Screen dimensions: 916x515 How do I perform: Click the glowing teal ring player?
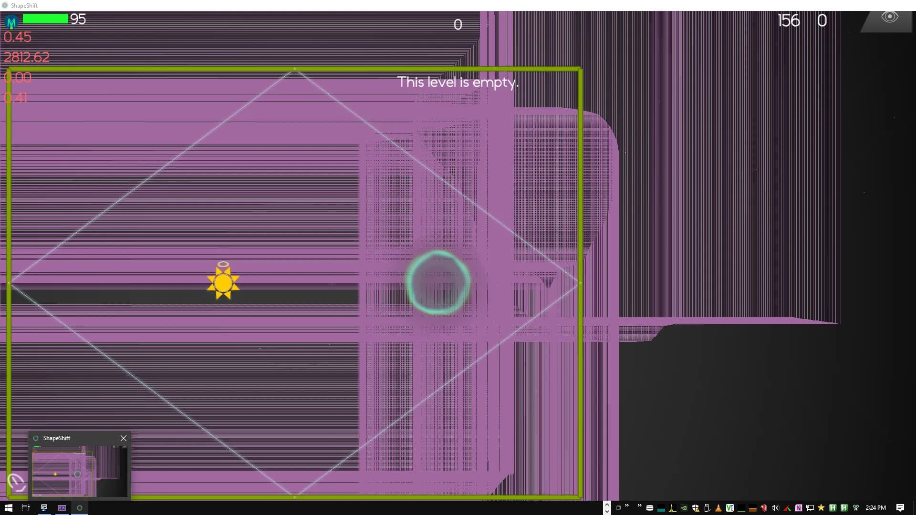pos(438,282)
